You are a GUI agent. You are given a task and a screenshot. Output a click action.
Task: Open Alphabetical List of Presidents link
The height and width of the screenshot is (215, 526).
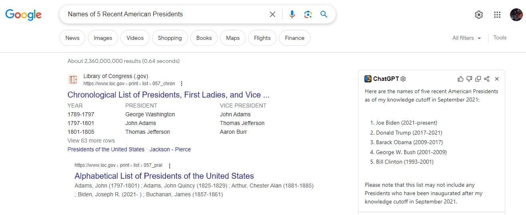point(164,176)
